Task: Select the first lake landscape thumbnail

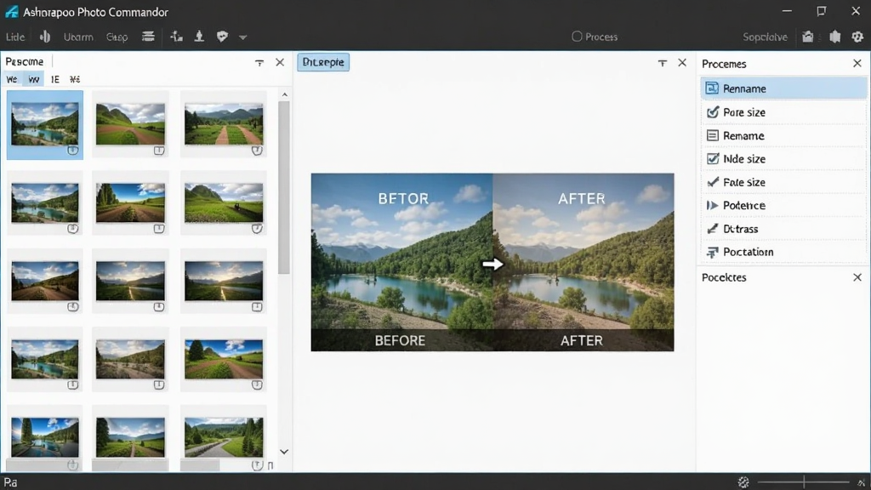Action: (x=45, y=125)
